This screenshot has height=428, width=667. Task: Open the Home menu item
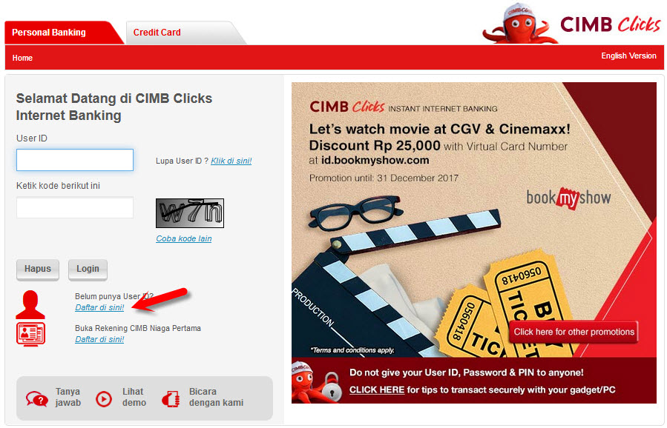[x=22, y=58]
